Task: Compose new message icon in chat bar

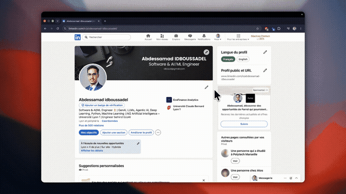Action: click(x=291, y=178)
